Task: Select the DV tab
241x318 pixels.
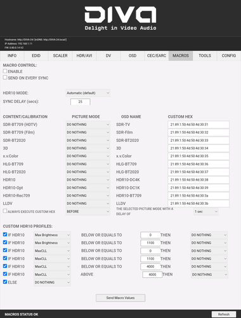Action: click(x=108, y=56)
